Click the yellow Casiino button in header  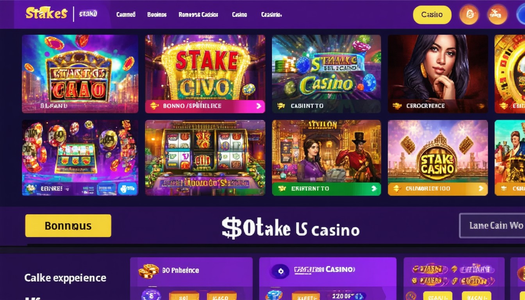tap(432, 15)
